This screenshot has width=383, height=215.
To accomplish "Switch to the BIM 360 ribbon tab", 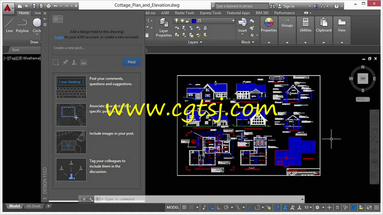I will click(262, 13).
